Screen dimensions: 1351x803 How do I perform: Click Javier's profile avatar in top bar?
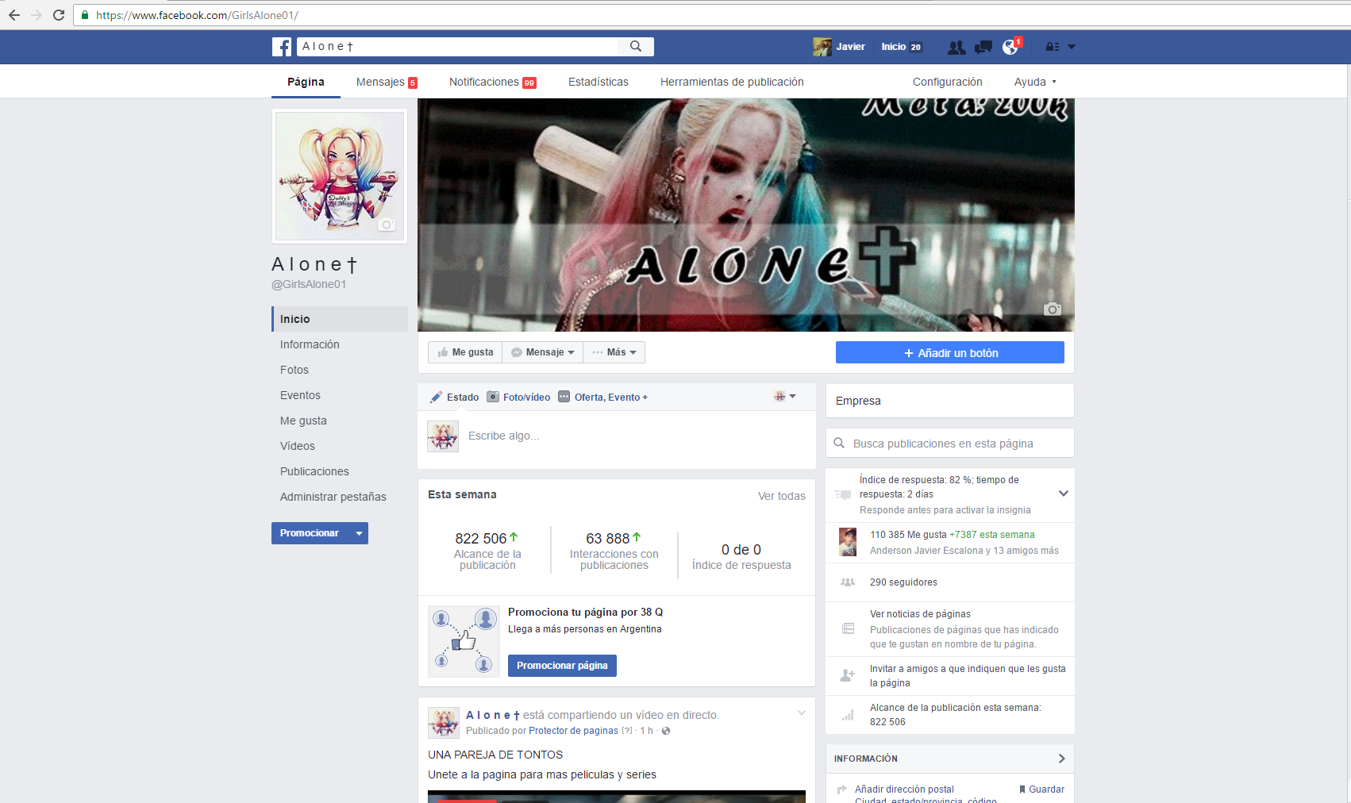(822, 47)
